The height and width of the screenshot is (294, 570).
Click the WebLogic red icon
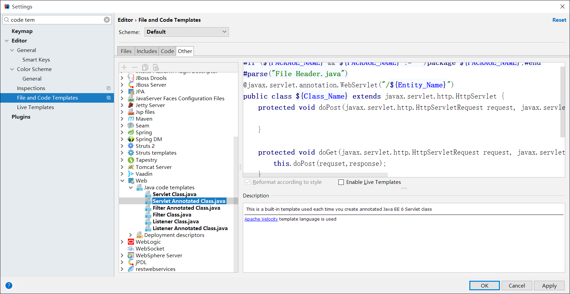point(131,242)
